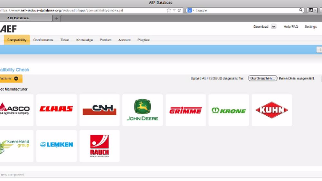Click the Upload AEF ISOBUS diagnostic file label
The width and height of the screenshot is (322, 181).
point(217,78)
